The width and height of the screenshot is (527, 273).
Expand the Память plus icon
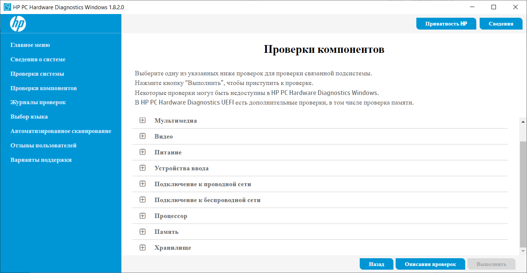[x=142, y=232]
